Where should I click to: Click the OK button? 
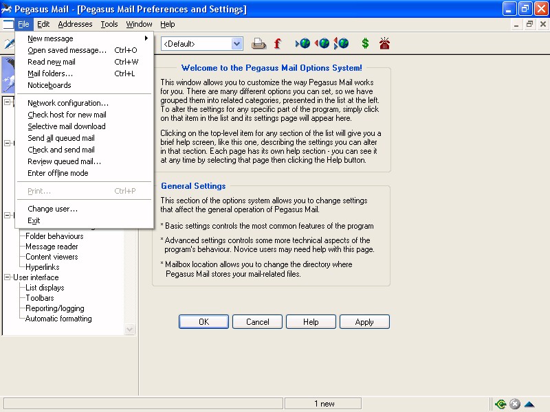pyautogui.click(x=203, y=321)
